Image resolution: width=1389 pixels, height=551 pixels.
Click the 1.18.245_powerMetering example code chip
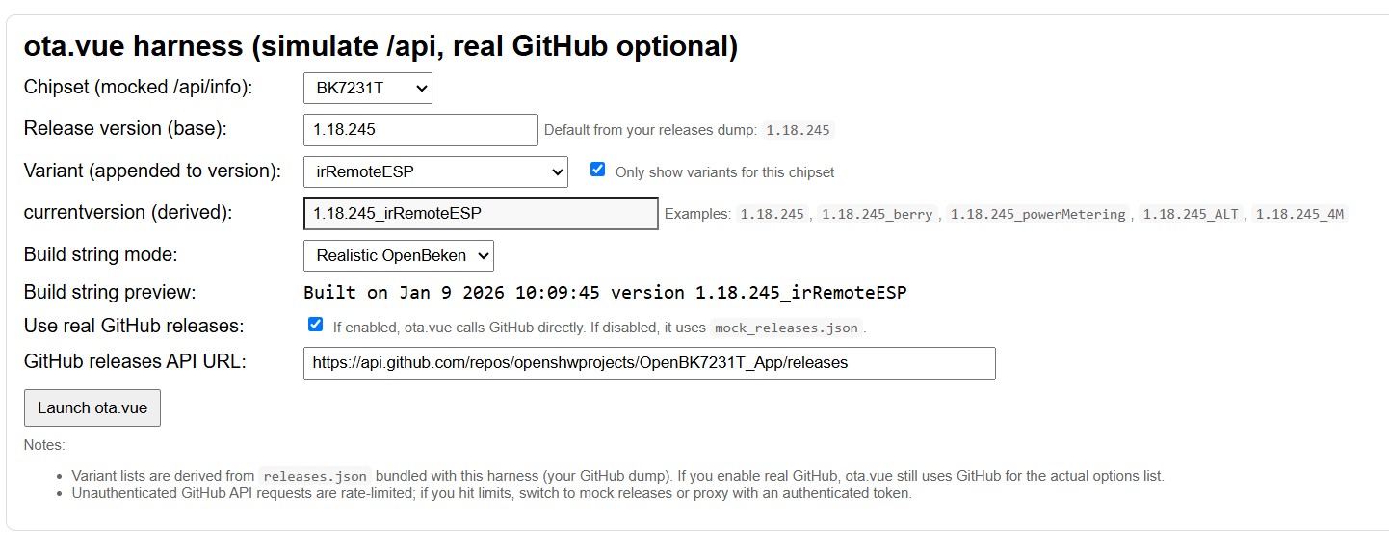tap(1037, 215)
